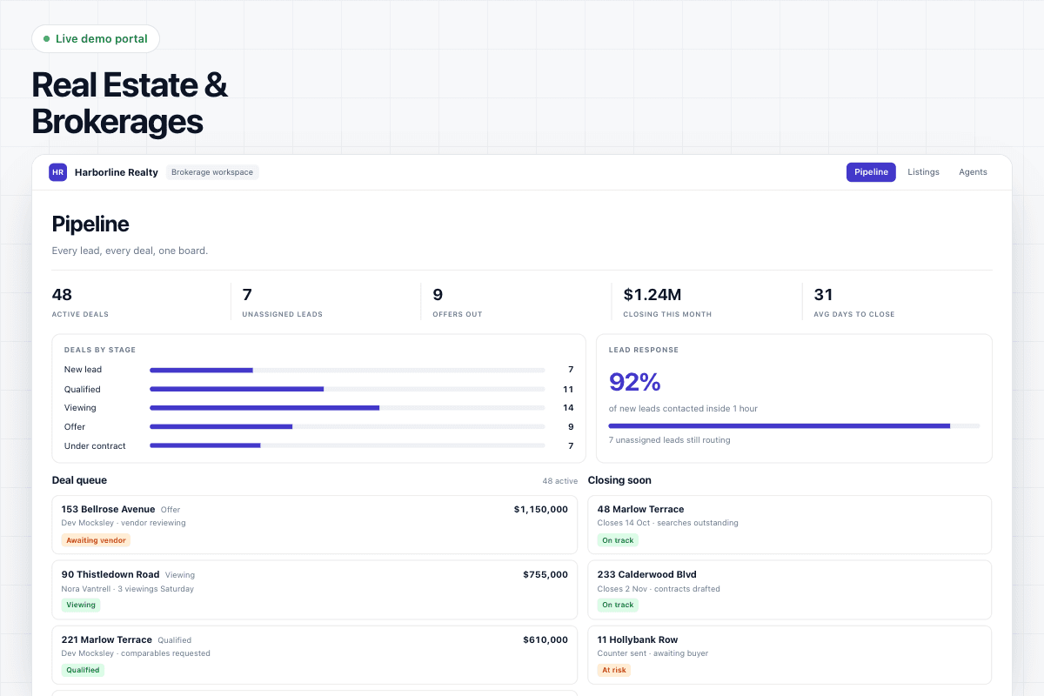This screenshot has width=1044, height=696.
Task: Click the Brokerage workspace badge
Action: tap(212, 172)
